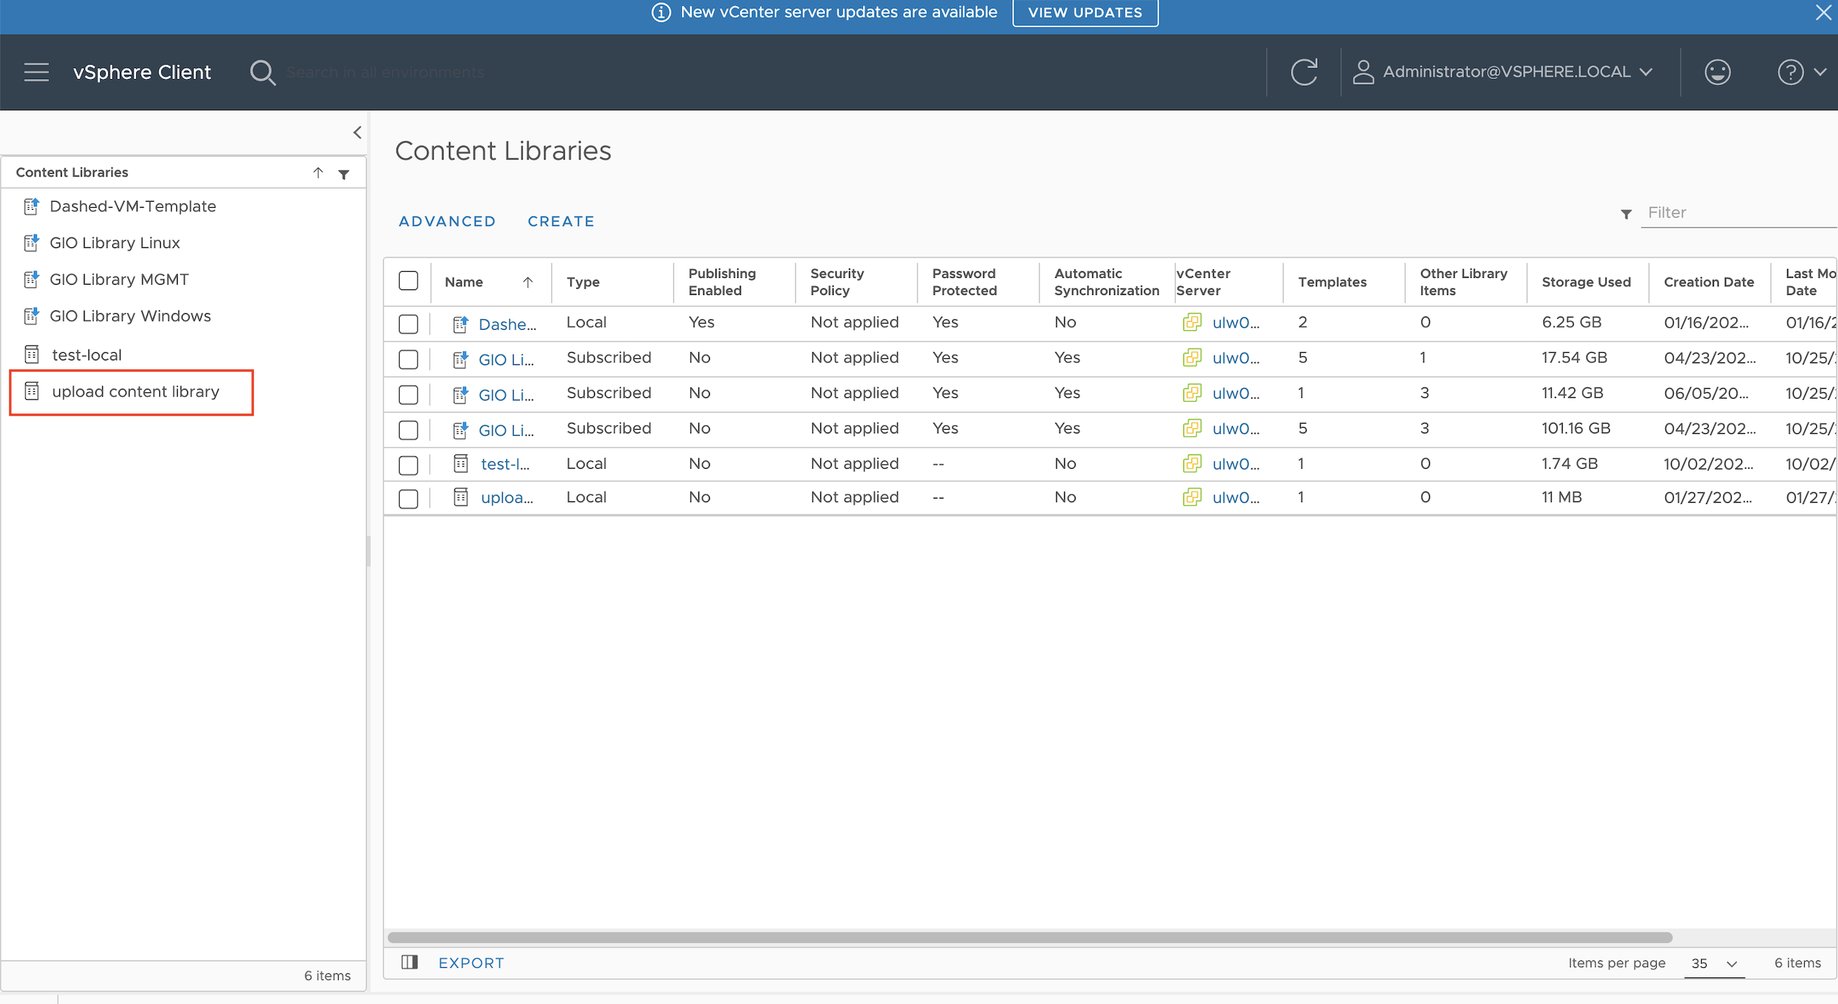Image resolution: width=1838 pixels, height=1004 pixels.
Task: Open Dashe... library link in table
Action: 508,324
